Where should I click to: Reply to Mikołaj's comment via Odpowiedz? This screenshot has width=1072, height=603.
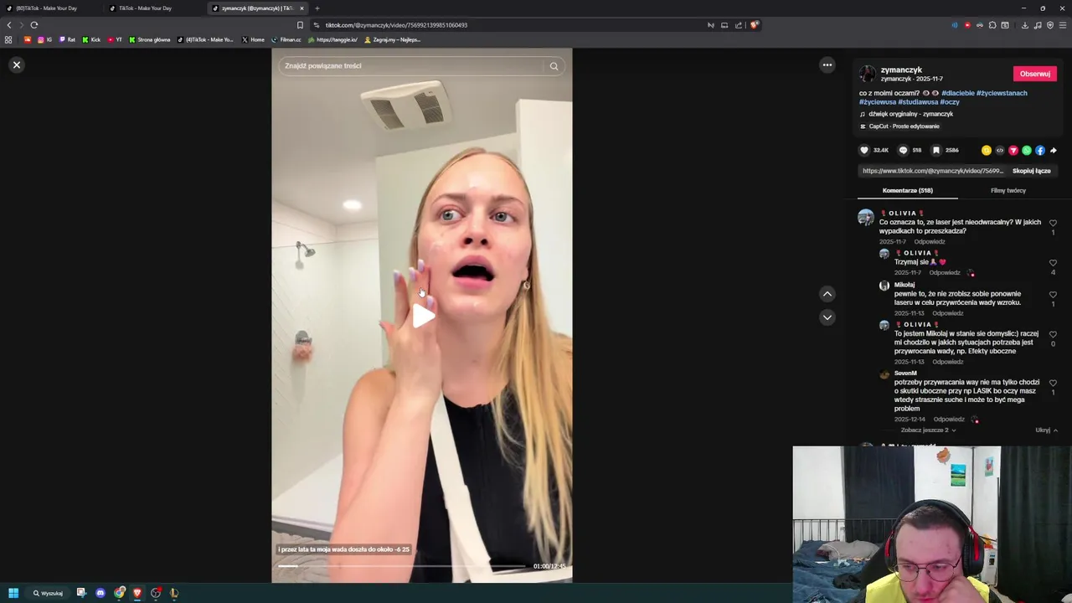click(948, 313)
